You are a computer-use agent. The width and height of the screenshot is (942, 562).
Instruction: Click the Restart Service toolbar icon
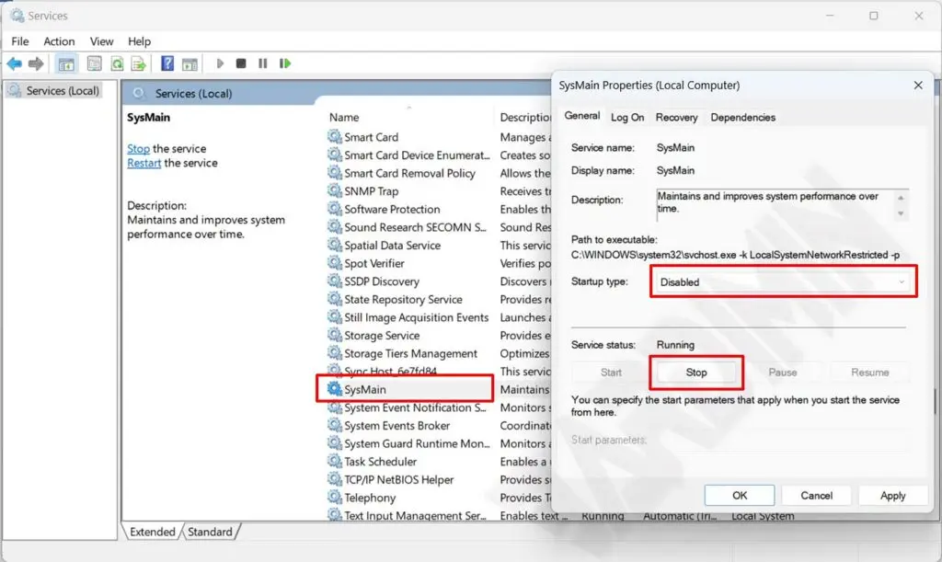(285, 63)
